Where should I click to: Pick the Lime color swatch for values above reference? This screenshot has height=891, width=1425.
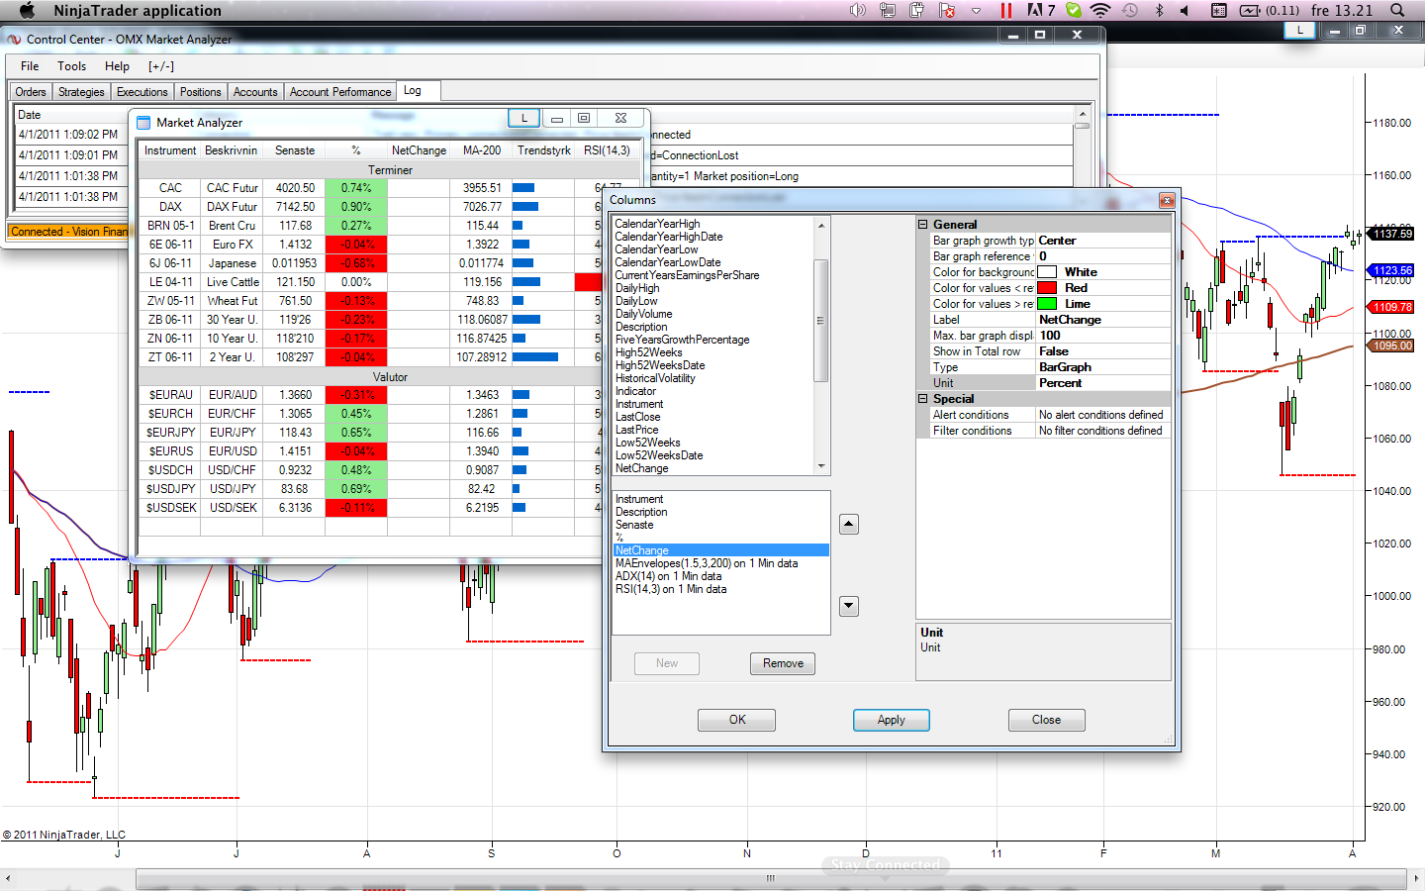(1047, 304)
